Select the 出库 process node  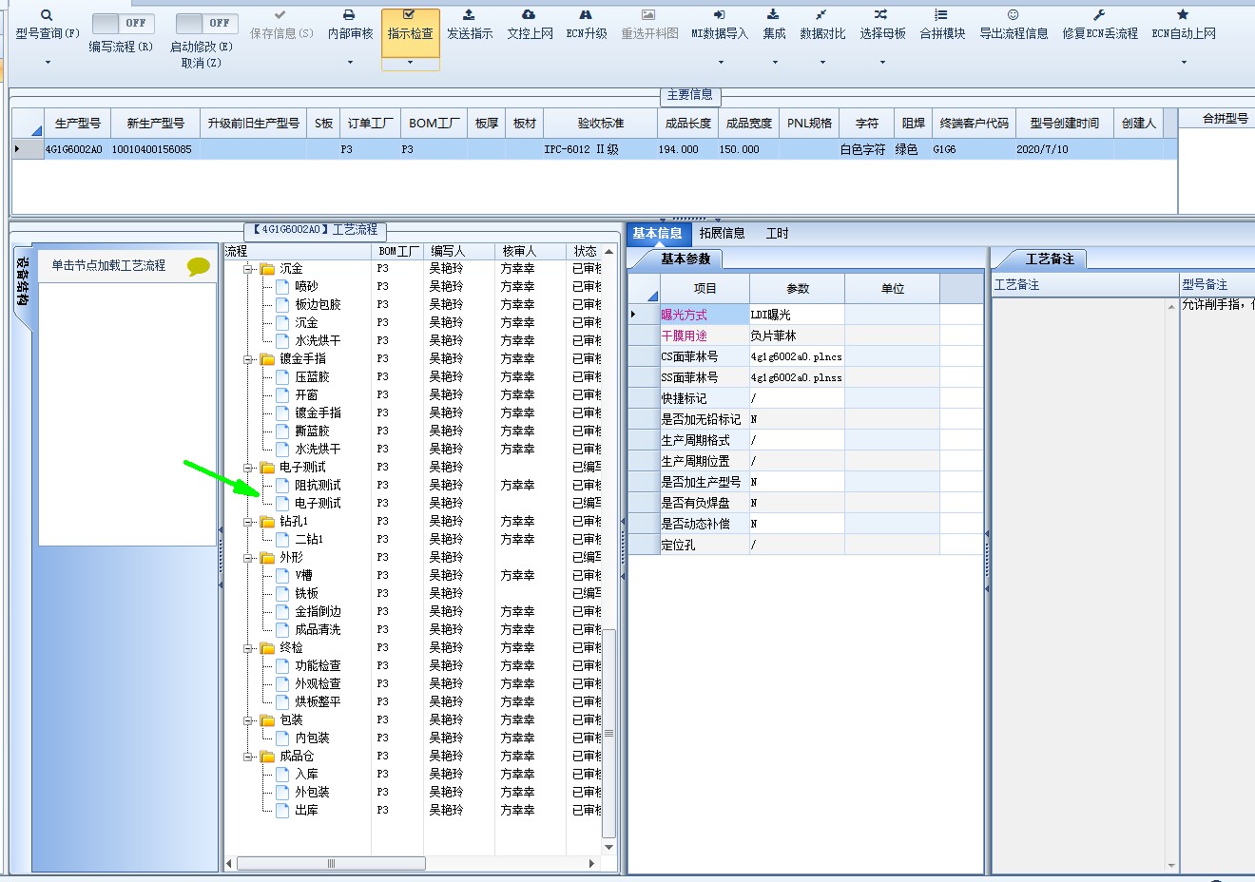(x=306, y=810)
